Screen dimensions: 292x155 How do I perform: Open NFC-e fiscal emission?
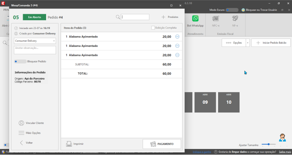click(215, 21)
